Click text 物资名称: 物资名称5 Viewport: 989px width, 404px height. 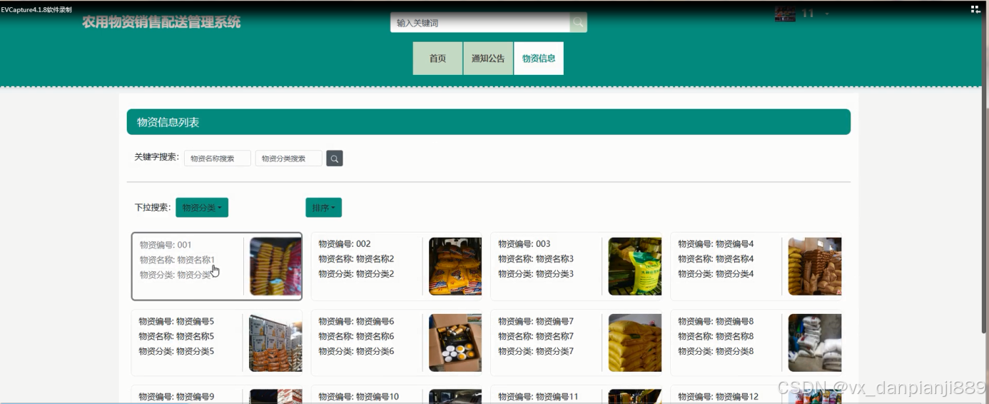[176, 336]
